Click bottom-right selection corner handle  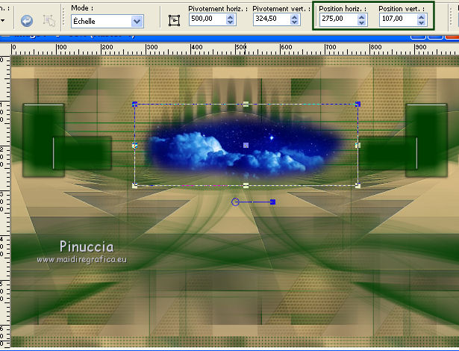click(x=357, y=185)
